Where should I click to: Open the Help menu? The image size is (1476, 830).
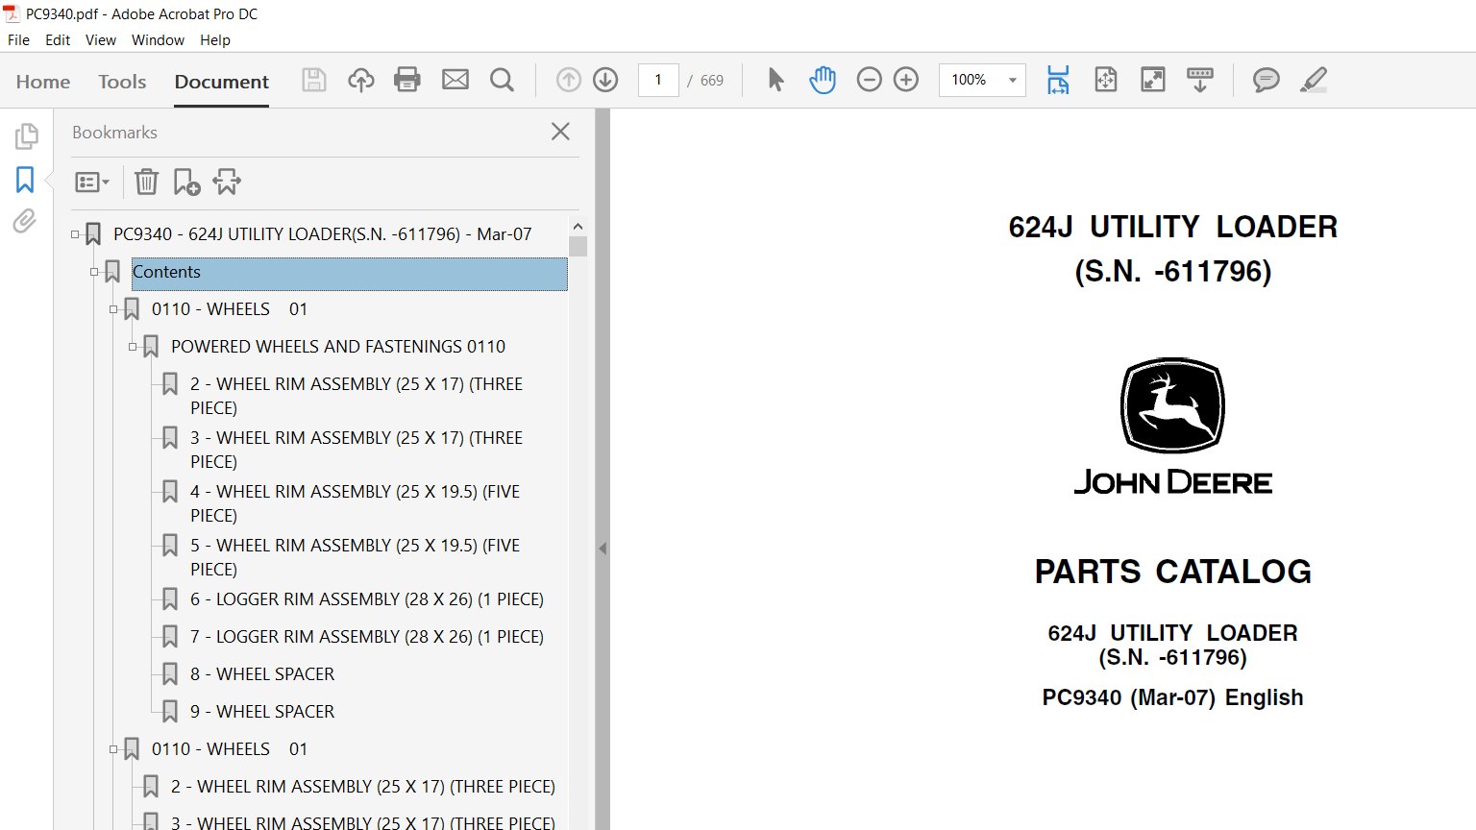[x=215, y=40]
